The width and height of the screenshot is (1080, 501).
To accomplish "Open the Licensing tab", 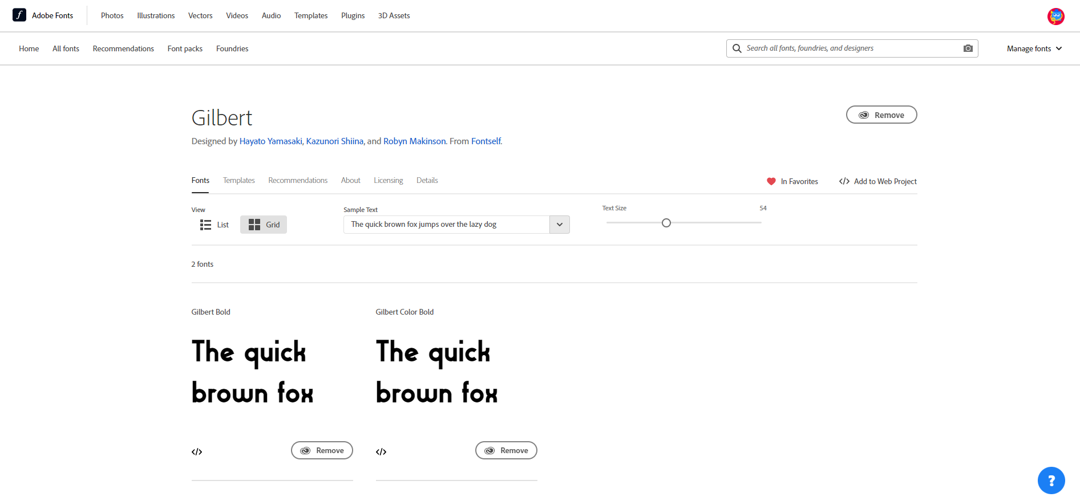I will (x=388, y=180).
